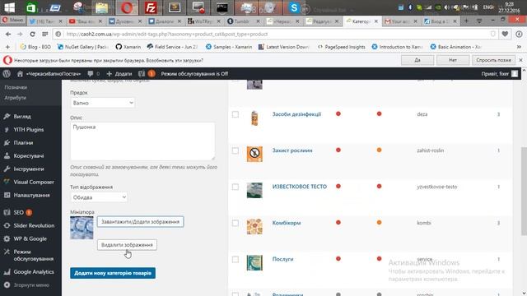Open the Предок parent category dropdown
527x296 pixels.
click(x=102, y=103)
